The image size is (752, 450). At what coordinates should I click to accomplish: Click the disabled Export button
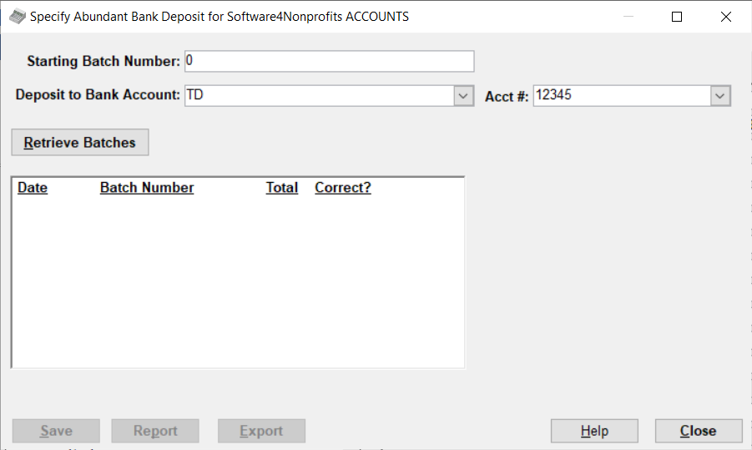tap(261, 431)
